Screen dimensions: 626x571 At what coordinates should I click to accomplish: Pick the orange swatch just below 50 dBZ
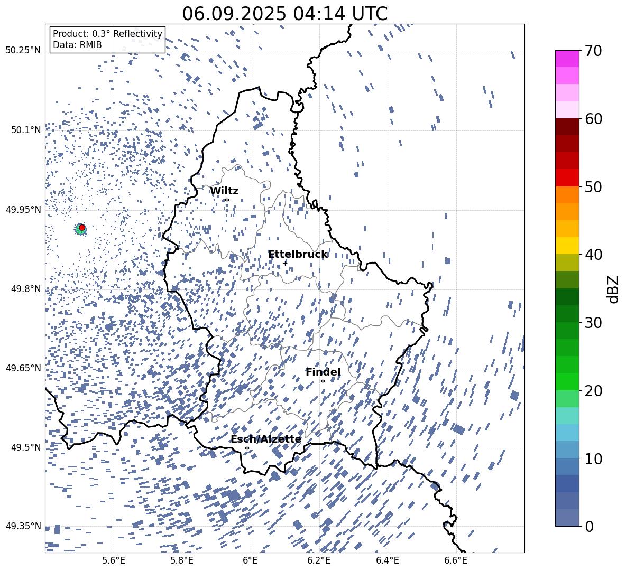point(567,195)
